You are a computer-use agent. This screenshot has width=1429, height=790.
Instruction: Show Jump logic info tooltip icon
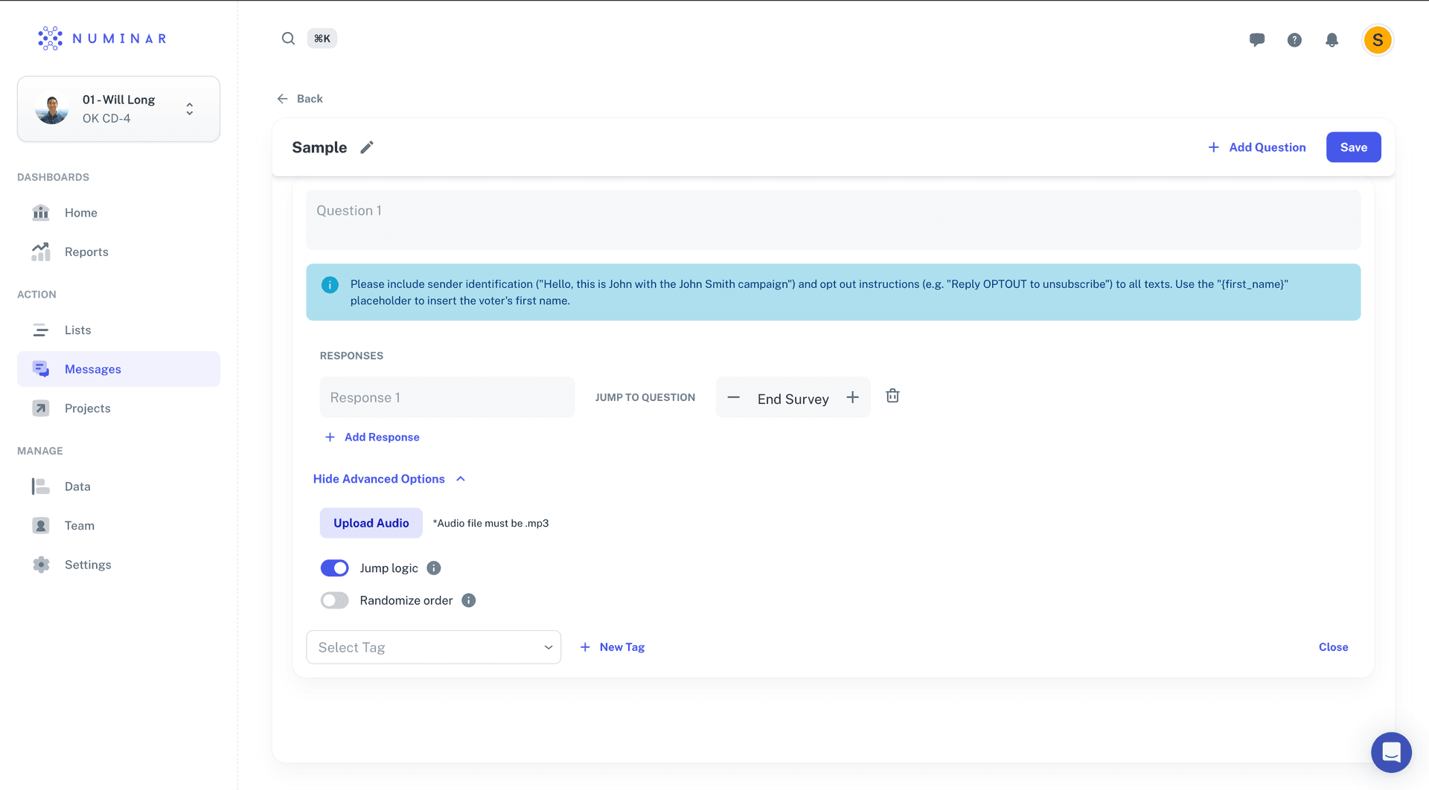coord(434,568)
